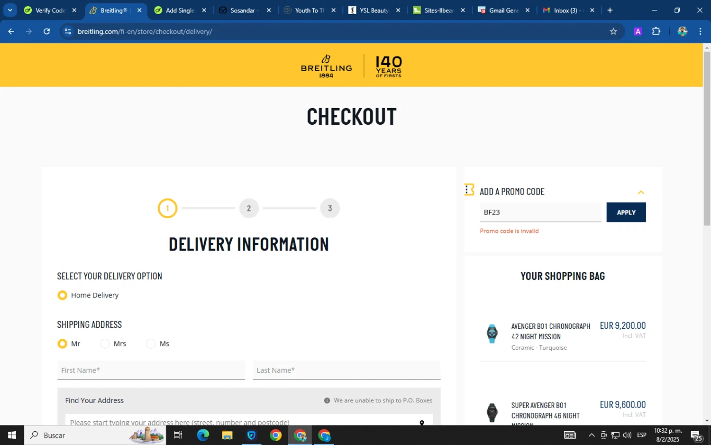Open the Windows Start menu

[12, 435]
